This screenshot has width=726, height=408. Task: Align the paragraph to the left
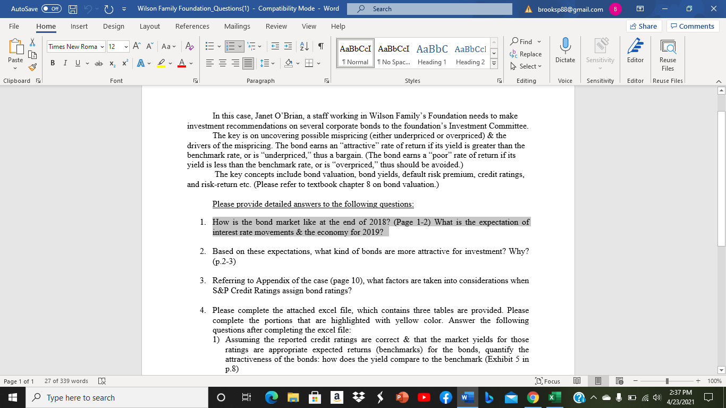209,63
